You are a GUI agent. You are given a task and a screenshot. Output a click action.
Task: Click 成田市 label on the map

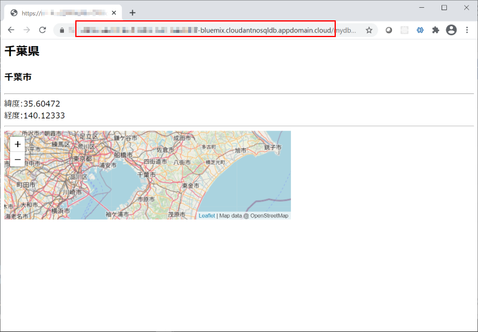pyautogui.click(x=182, y=138)
